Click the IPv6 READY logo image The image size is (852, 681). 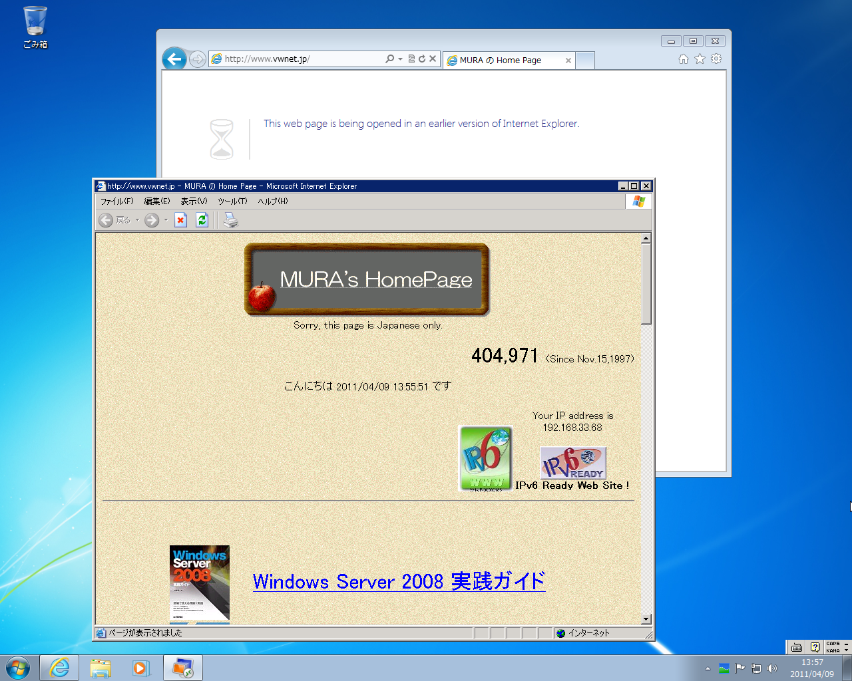click(573, 463)
